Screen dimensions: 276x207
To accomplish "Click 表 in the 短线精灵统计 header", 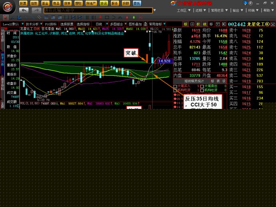I will 218,81.
